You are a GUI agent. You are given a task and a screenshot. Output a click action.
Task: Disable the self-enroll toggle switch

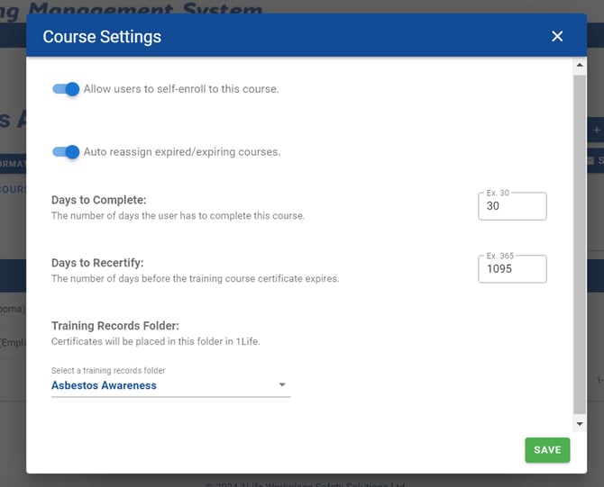67,89
